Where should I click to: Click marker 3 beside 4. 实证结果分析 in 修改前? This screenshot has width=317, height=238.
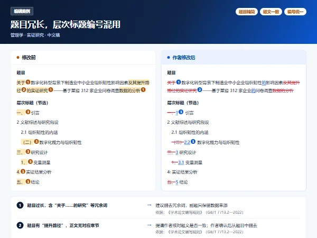point(23,171)
